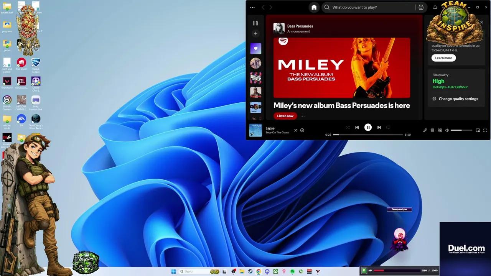Open more options next to Listen now
491x276 pixels.
coord(303,116)
